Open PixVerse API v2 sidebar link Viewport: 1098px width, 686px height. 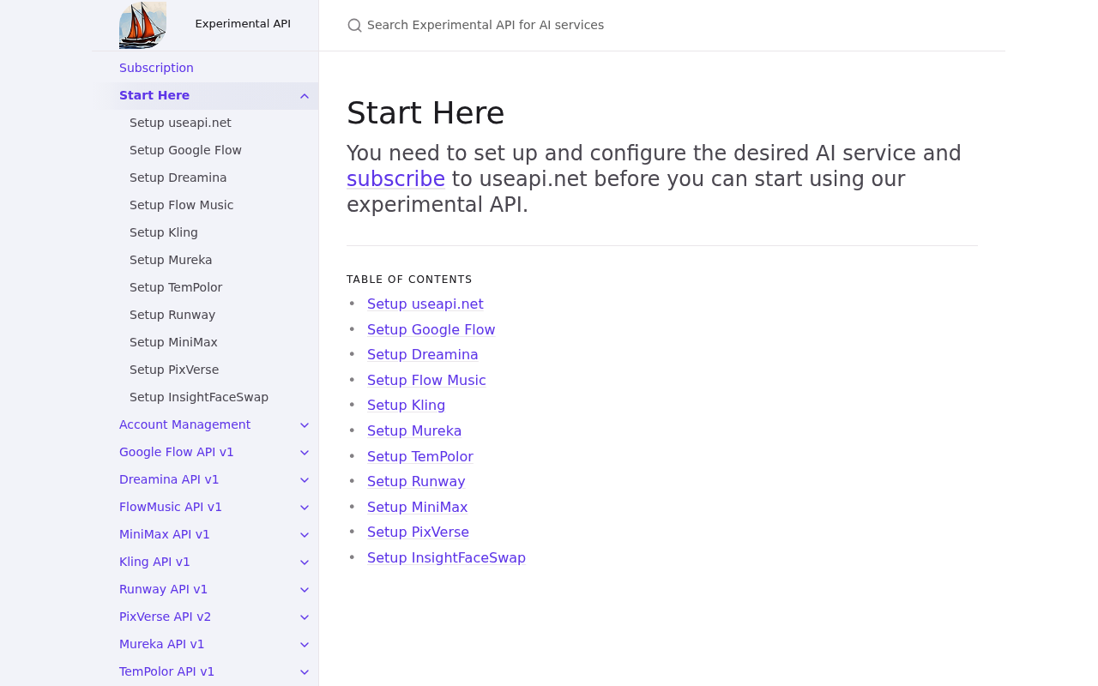[x=165, y=617]
